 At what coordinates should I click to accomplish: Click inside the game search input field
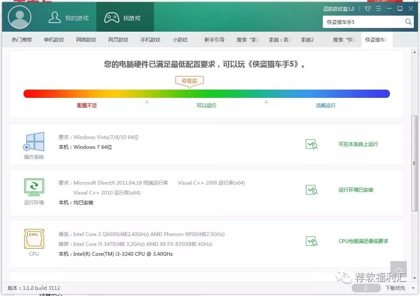coord(362,21)
